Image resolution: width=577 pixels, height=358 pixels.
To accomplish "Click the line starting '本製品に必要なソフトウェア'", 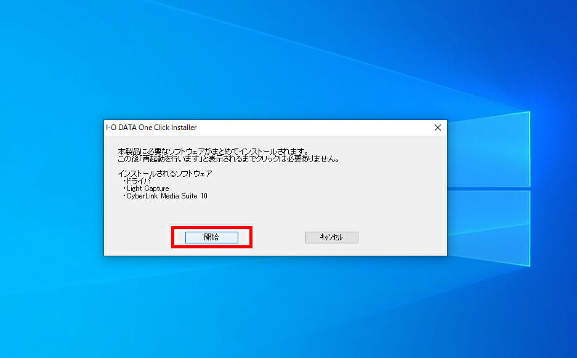I will [214, 152].
